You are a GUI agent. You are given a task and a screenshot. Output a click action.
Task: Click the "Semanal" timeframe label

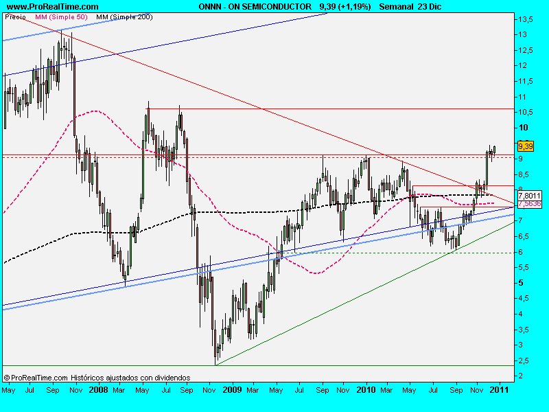(x=397, y=7)
